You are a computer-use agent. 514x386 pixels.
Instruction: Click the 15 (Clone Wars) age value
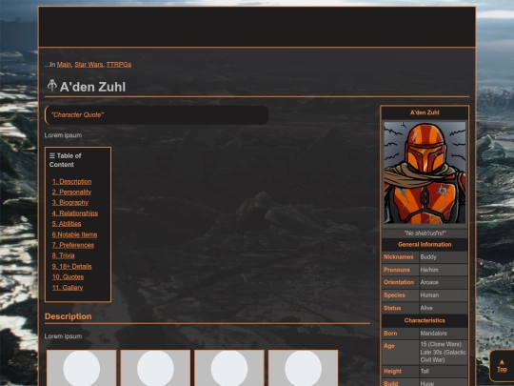click(x=441, y=344)
